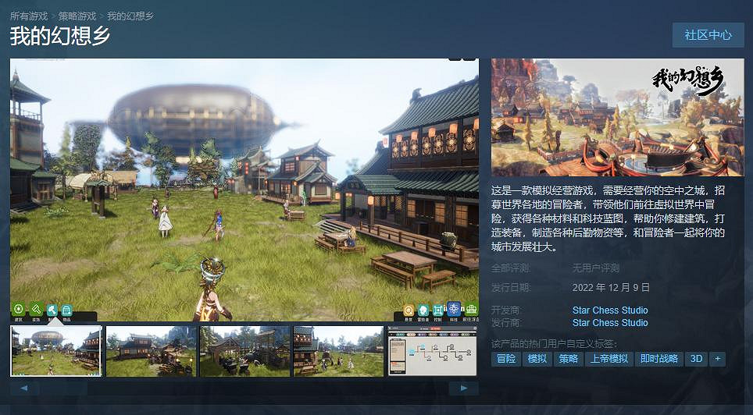Open the 社区中心 community hub button
753x415 pixels.
pos(708,34)
